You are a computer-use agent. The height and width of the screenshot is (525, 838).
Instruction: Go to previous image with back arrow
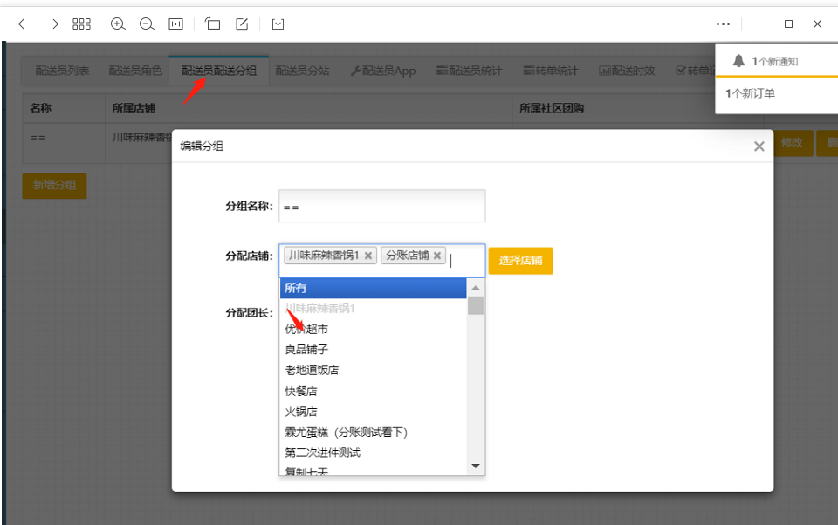[24, 24]
